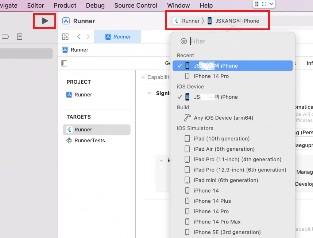Click the Run play button

pyautogui.click(x=45, y=21)
